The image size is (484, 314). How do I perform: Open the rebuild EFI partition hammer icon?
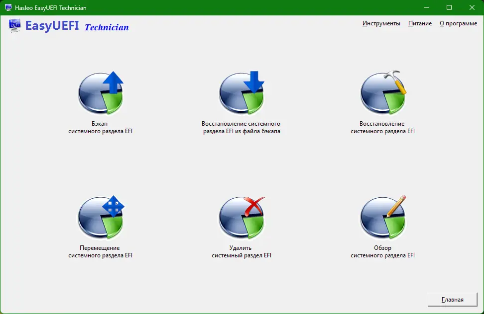click(x=383, y=92)
